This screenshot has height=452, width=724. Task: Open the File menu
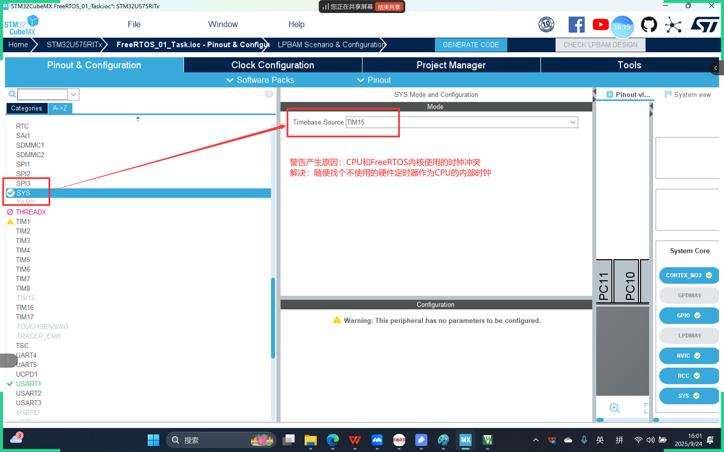click(x=134, y=24)
